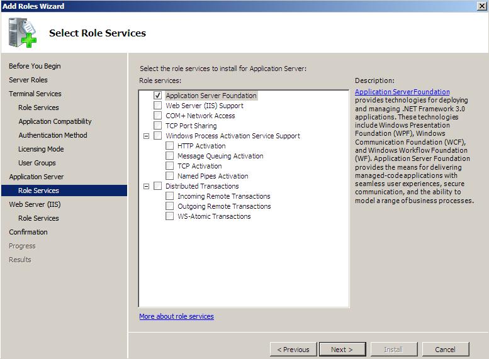This screenshot has height=359, width=489.
Task: Check Outgoing Remote Transactions option
Action: coord(170,206)
